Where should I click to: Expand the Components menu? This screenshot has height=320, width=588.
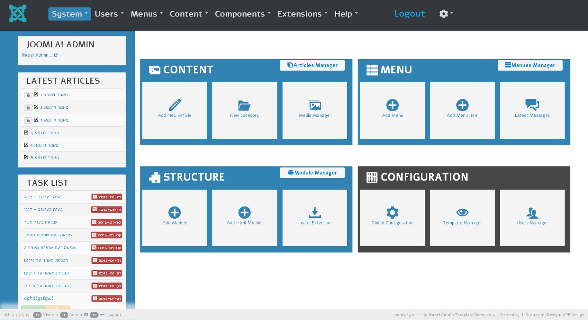(x=243, y=14)
